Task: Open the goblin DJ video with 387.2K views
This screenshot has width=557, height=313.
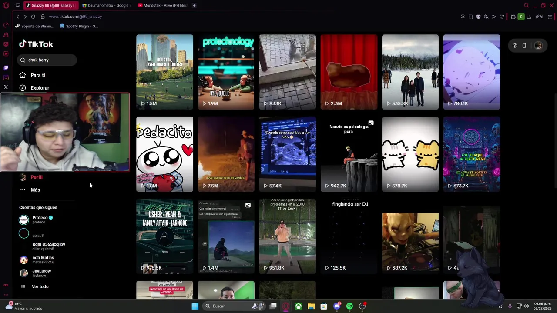Action: pos(410,236)
